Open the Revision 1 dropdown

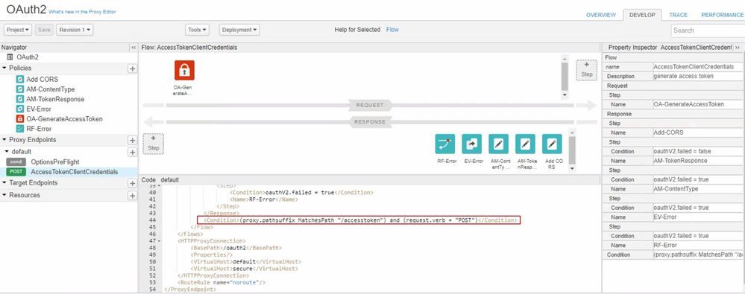75,30
